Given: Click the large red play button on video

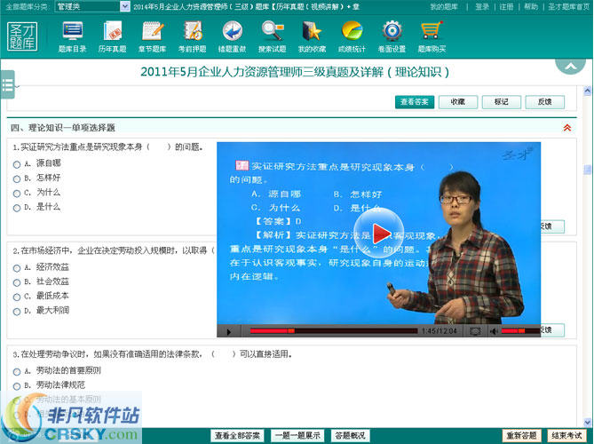Looking at the screenshot, I should click(x=378, y=234).
